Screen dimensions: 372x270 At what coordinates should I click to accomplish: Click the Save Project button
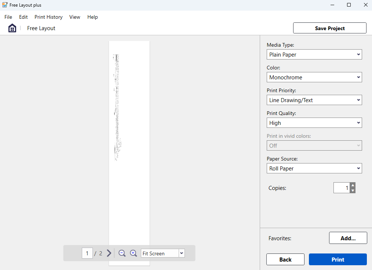coord(330,28)
